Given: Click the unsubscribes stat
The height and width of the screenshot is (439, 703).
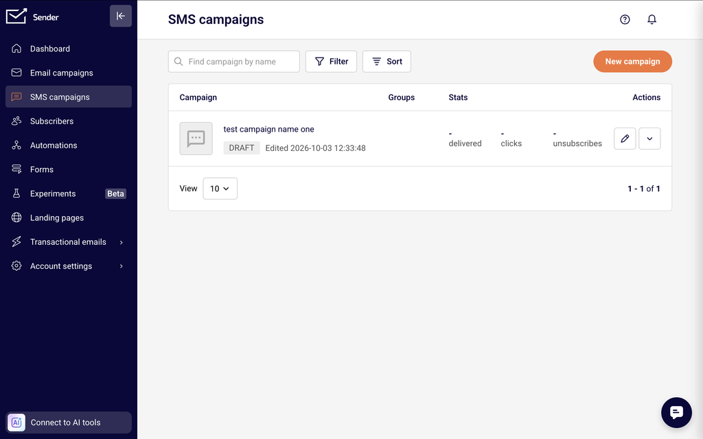Looking at the screenshot, I should click(577, 139).
